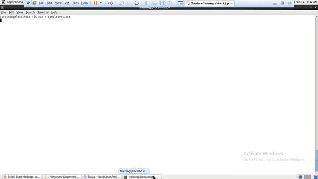Open the terminal View menu
The height and width of the screenshot is (179, 318).
click(20, 12)
